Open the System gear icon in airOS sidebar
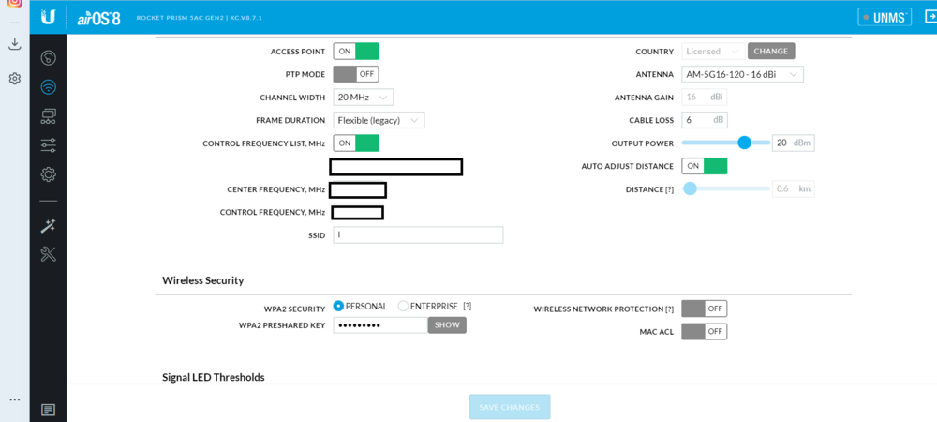 (x=48, y=174)
